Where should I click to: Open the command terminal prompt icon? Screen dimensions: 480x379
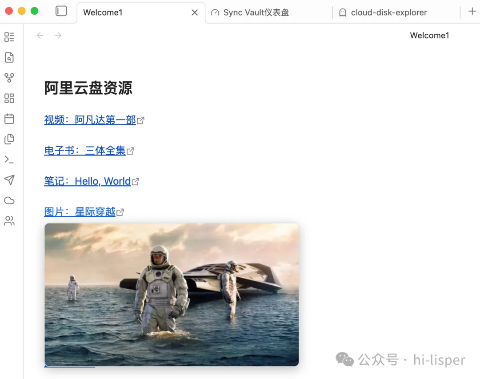9,160
